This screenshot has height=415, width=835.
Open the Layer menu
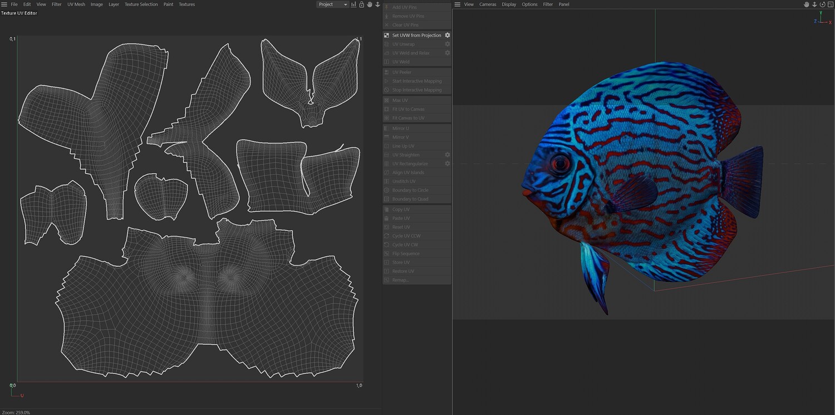click(x=114, y=4)
